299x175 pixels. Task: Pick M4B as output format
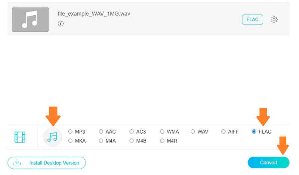click(x=132, y=141)
